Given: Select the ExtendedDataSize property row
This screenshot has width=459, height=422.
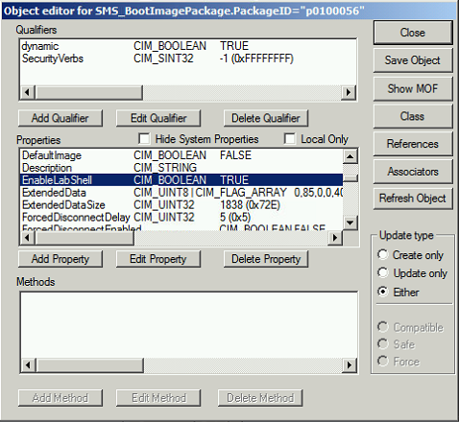Looking at the screenshot, I should [181, 205].
